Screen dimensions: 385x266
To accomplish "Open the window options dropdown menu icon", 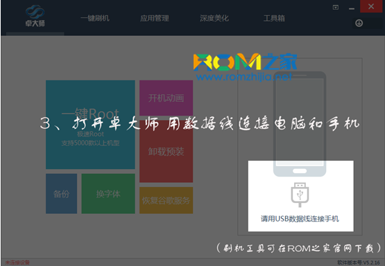I will 336,8.
